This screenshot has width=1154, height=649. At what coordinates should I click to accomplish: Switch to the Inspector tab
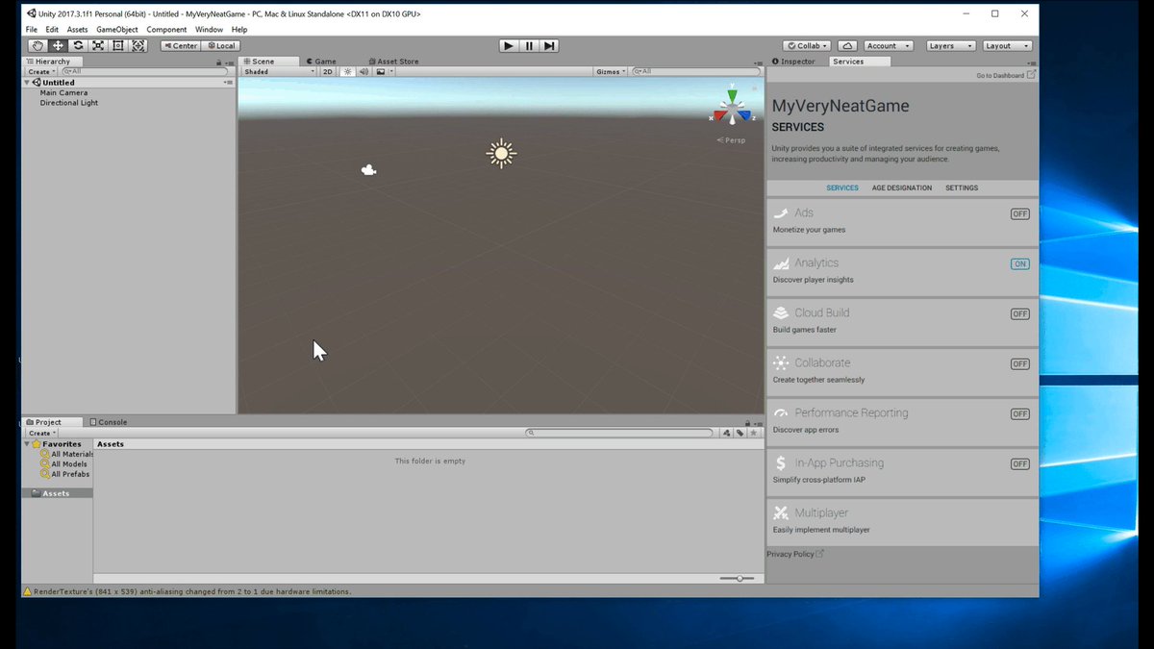[x=794, y=62]
